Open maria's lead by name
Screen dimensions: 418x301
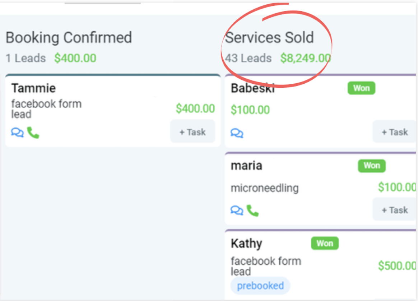point(247,166)
